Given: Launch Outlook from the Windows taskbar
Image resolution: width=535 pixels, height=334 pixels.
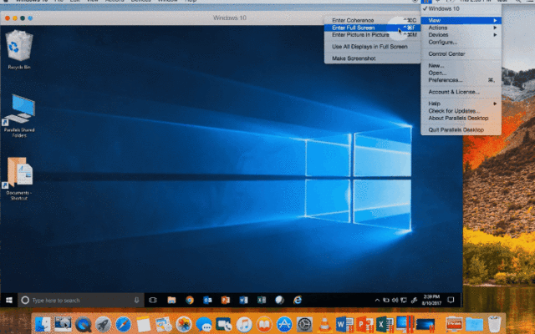Looking at the screenshot, I should coord(207,301).
